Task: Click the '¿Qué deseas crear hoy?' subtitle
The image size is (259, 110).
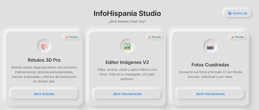Action: [x=127, y=22]
